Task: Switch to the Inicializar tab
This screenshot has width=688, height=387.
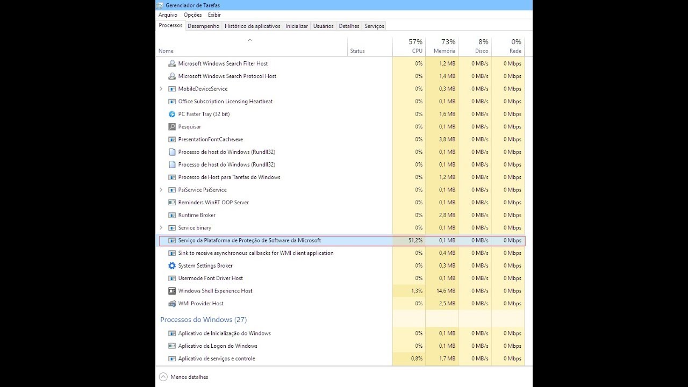Action: pos(297,26)
